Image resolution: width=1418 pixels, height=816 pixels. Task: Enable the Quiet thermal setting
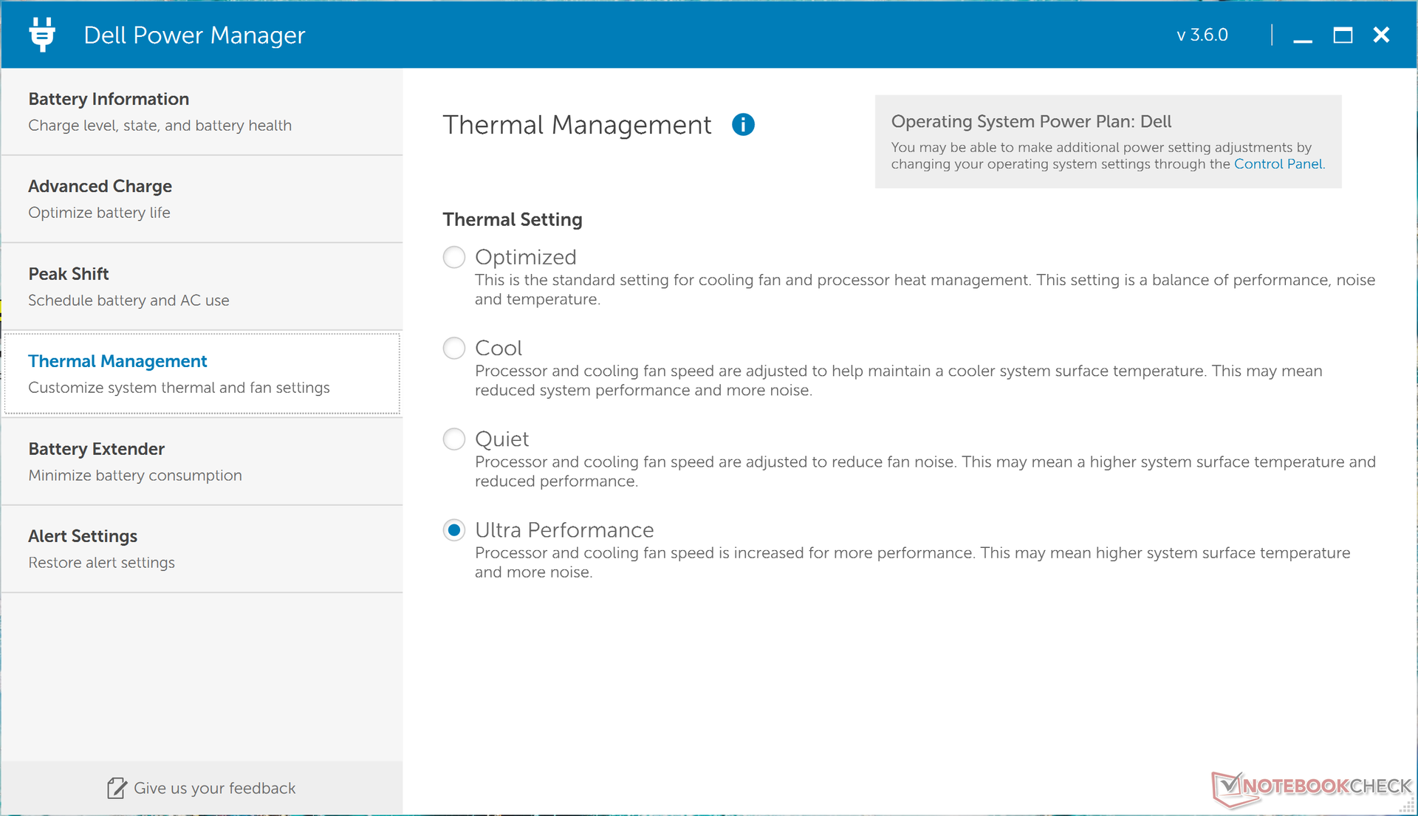point(454,439)
